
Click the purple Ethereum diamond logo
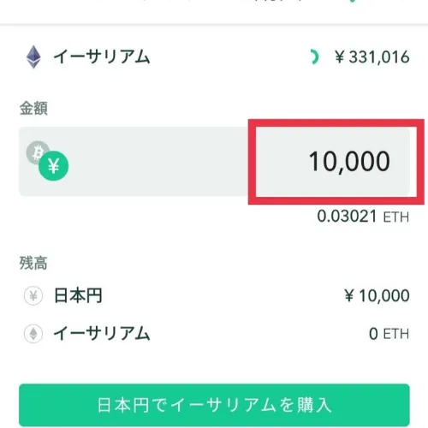33,56
